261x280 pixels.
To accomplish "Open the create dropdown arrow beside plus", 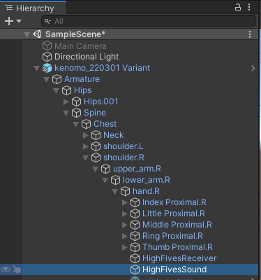I will [x=19, y=21].
